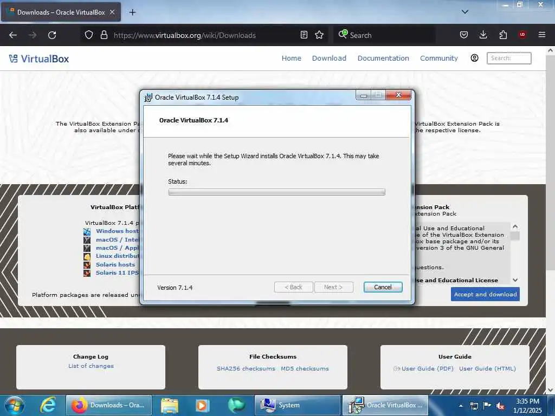
Task: Open the Pocket save icon in toolbar
Action: click(x=464, y=35)
